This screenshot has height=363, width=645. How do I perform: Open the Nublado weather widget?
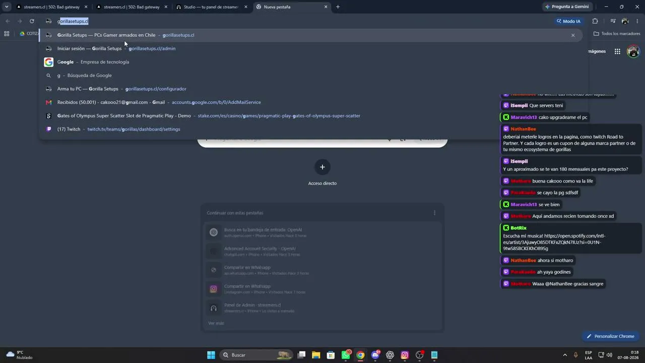[19, 355]
